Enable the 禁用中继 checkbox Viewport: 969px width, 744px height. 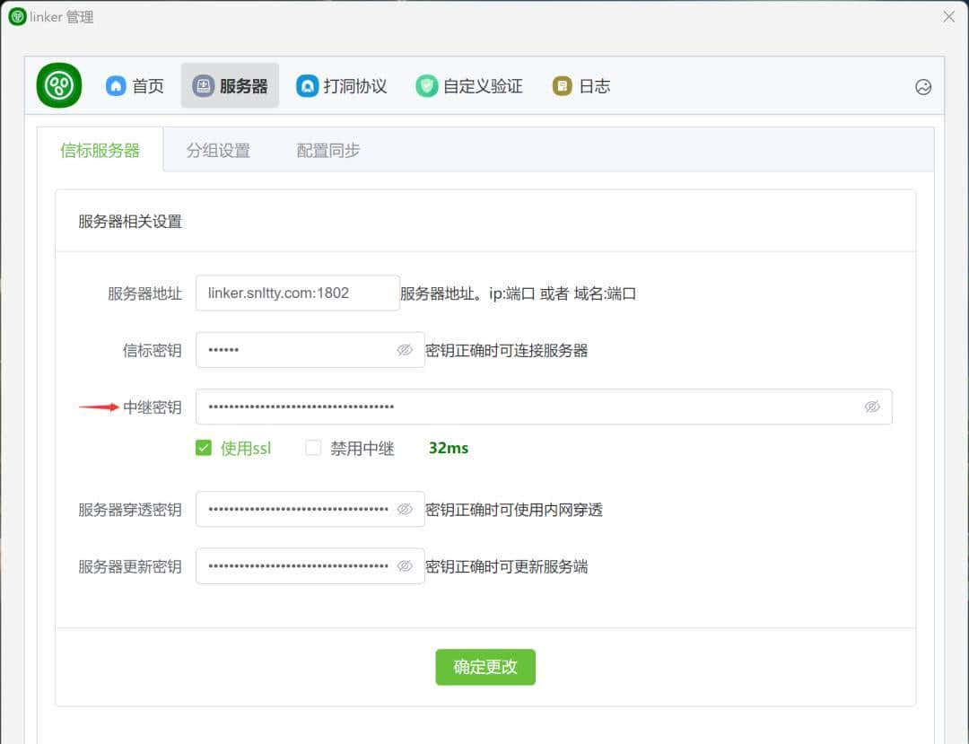[x=313, y=446]
